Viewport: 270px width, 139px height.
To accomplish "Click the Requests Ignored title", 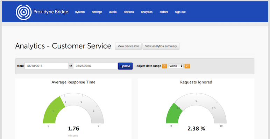I will [196, 82].
